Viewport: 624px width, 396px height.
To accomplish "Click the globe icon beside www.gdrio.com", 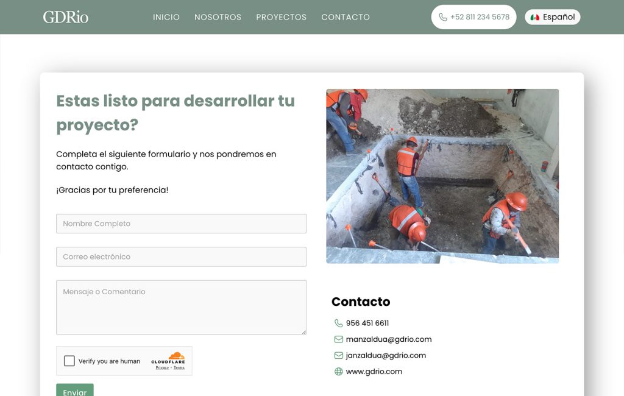I will tap(338, 371).
